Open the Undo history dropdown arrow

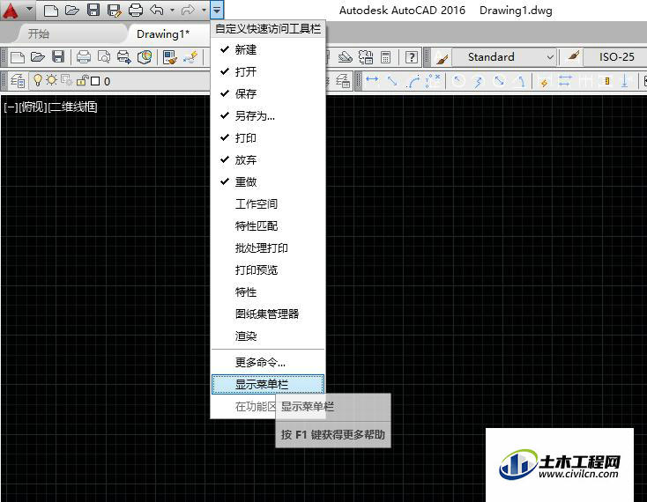coord(172,11)
